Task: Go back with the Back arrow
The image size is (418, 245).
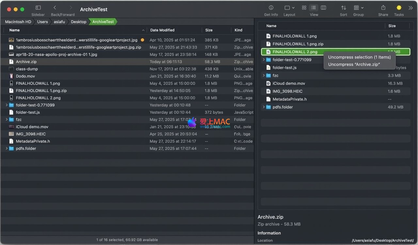Action: coord(55,8)
